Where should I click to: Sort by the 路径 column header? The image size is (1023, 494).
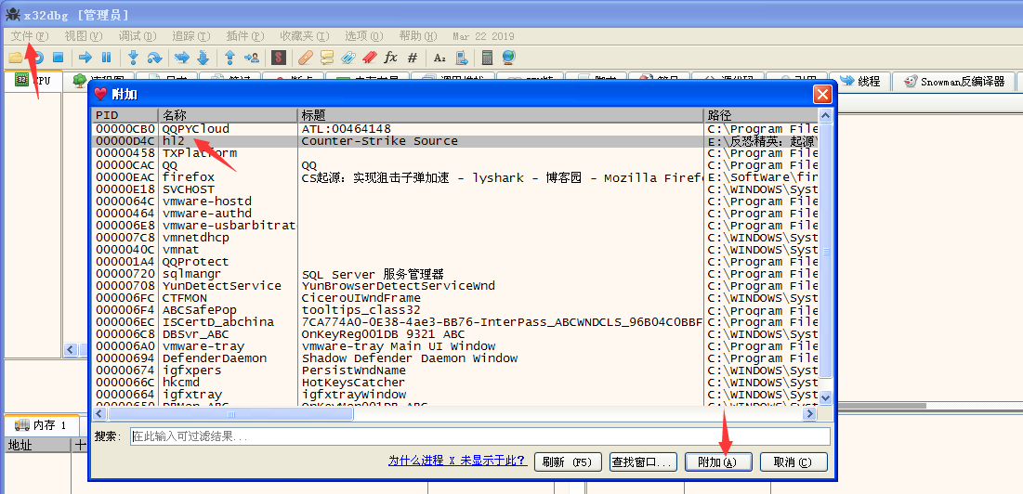[x=761, y=115]
